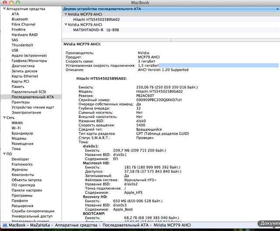The height and width of the screenshot is (231, 280).
Task: Click the MacBook computer icon in path bar
Action: (5, 225)
